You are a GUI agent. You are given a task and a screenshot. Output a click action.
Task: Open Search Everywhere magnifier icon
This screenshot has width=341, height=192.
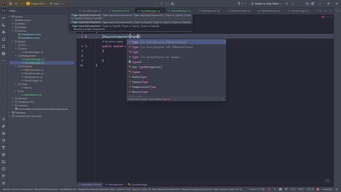point(307,4)
